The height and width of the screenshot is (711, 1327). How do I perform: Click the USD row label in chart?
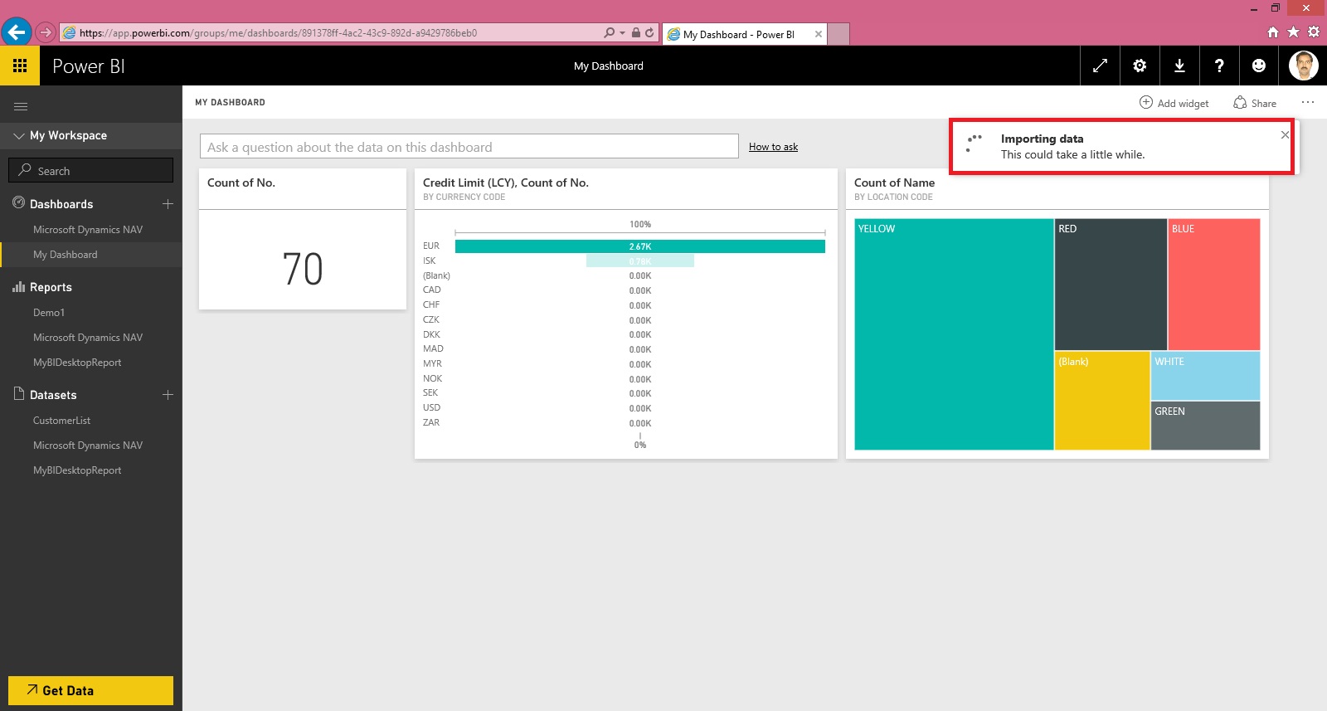[431, 407]
